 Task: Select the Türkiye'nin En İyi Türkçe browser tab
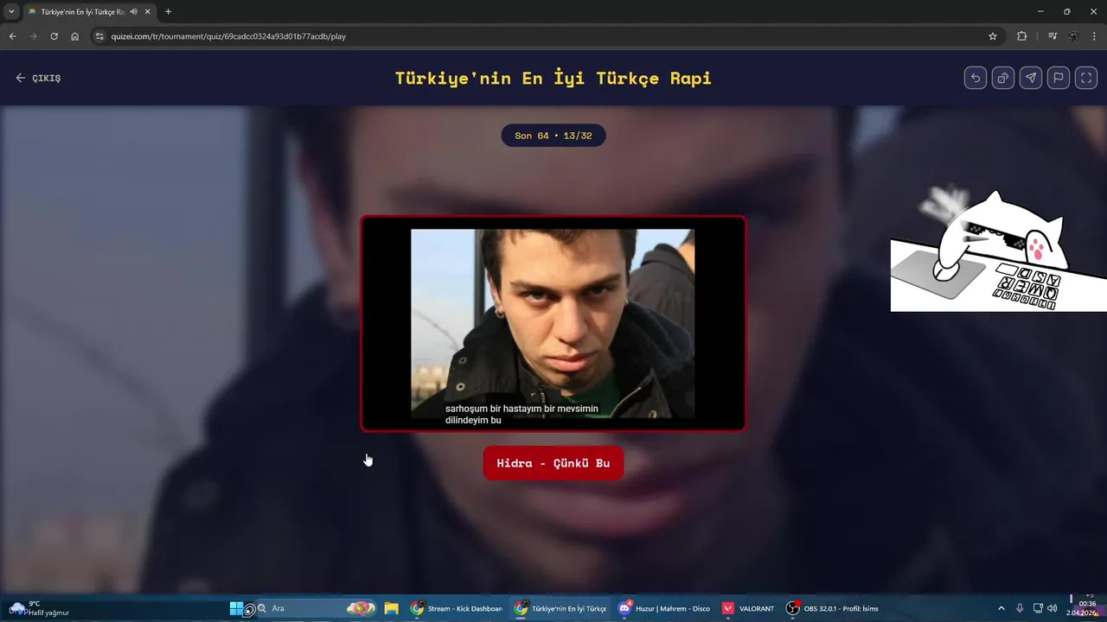click(88, 12)
